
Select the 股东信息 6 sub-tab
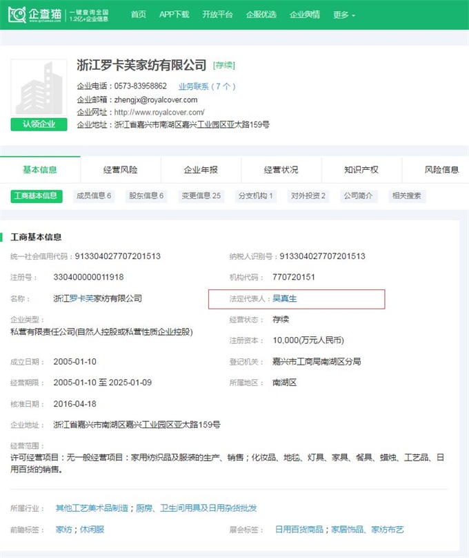pos(146,195)
